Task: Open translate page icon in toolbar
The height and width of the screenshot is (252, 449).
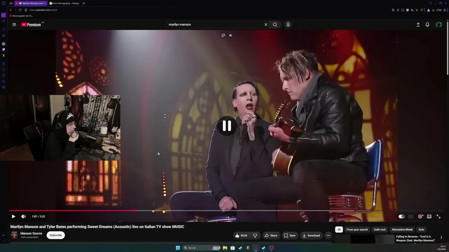Action: pyautogui.click(x=412, y=10)
